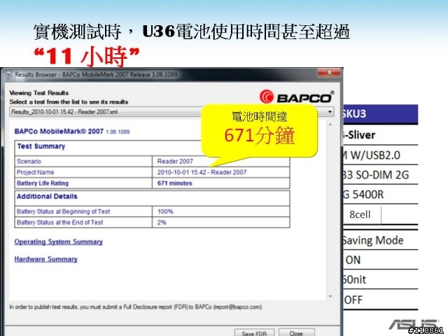Click the BAPCo logo
Image resolution: width=448 pixels, height=336 pixels.
[x=297, y=97]
